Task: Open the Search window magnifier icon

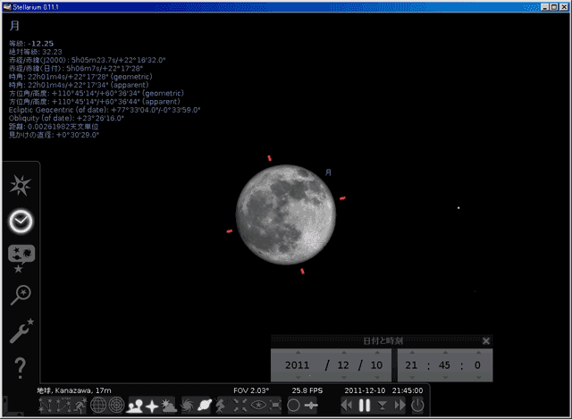Action: (21, 295)
